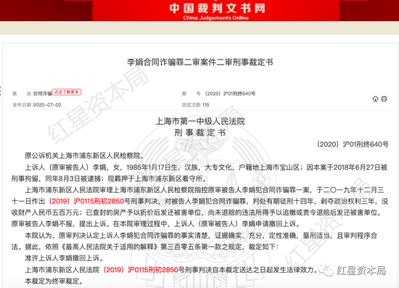
Task: Click the 案由 value 合同诈骗
Action: 43,94
